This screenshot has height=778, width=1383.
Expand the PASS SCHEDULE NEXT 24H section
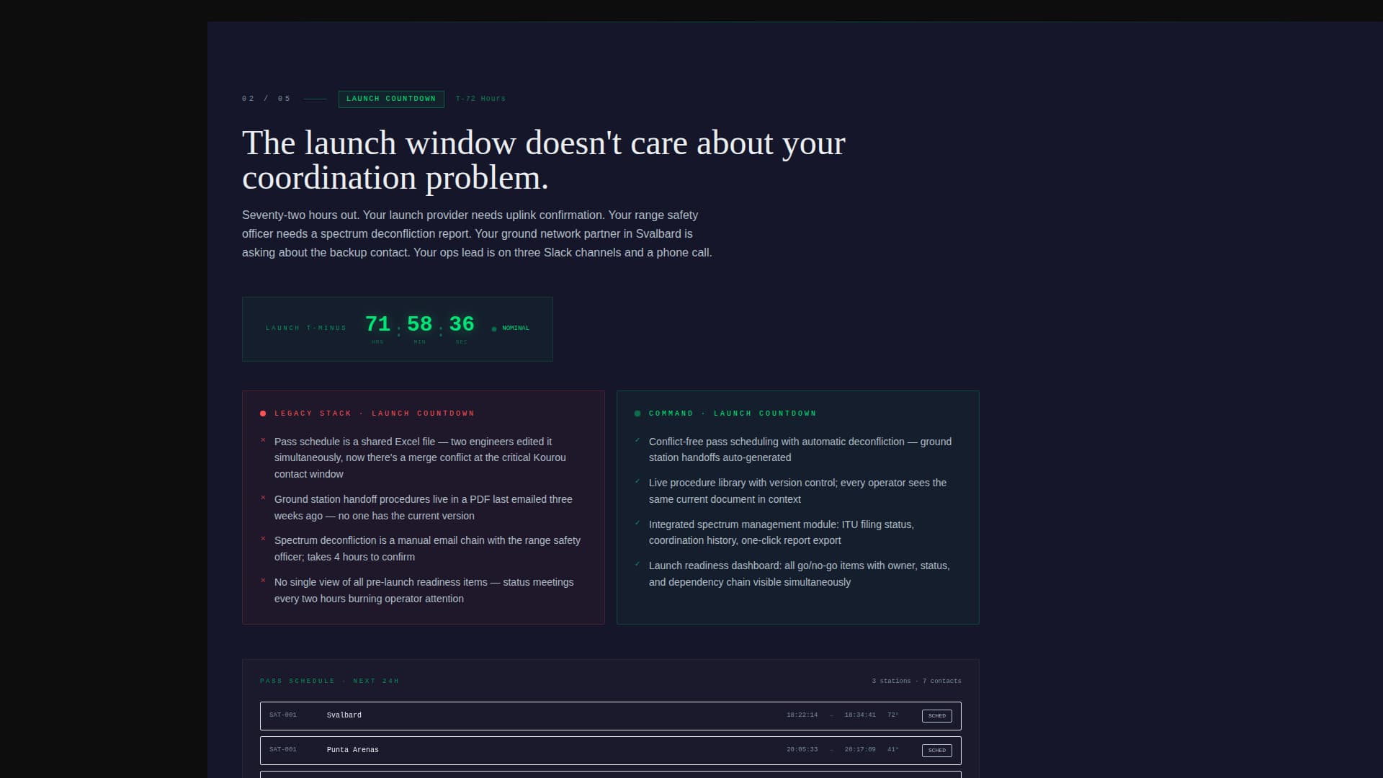coord(329,680)
